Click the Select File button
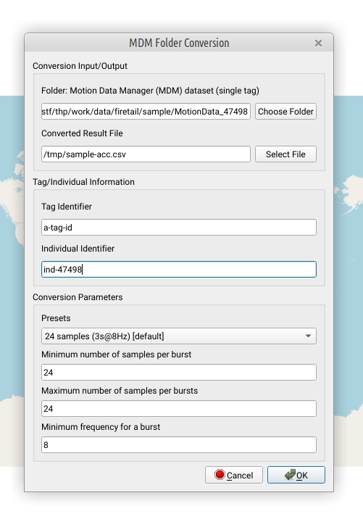Screen dimensions: 363x527 click(285, 154)
